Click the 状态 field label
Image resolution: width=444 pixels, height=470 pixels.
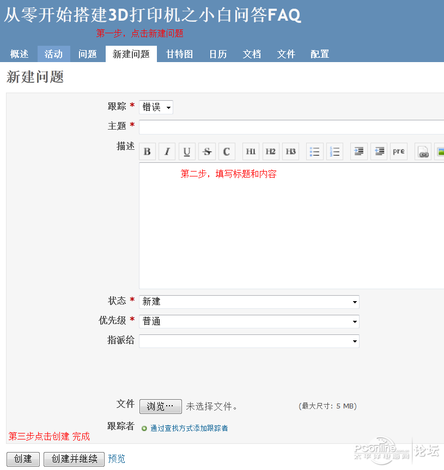(117, 301)
